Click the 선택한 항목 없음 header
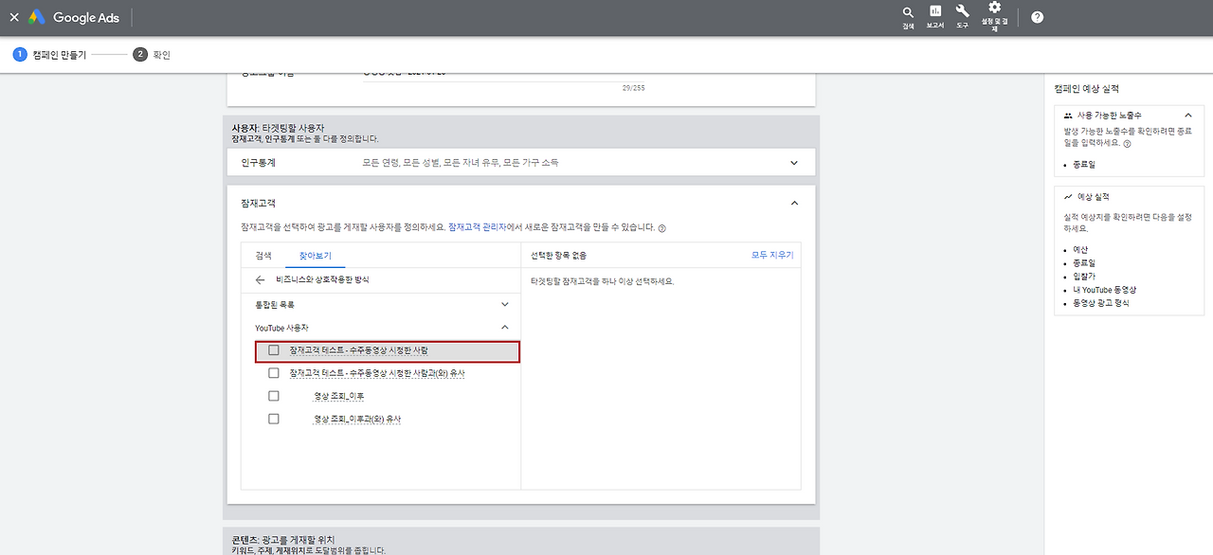The image size is (1213, 555). click(558, 256)
